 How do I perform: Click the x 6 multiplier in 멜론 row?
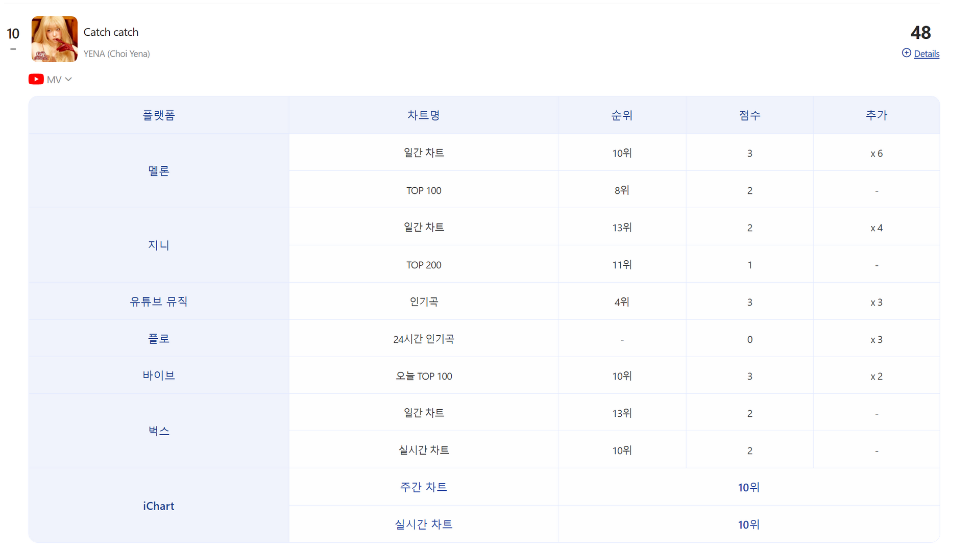(x=877, y=154)
